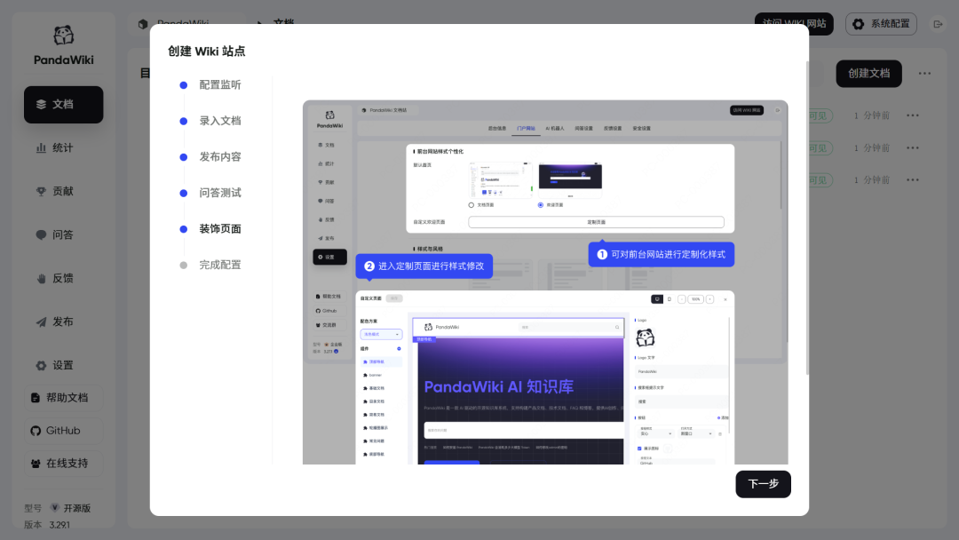Click the tutorial screenshot image in dialog
The image size is (959, 540).
point(545,282)
